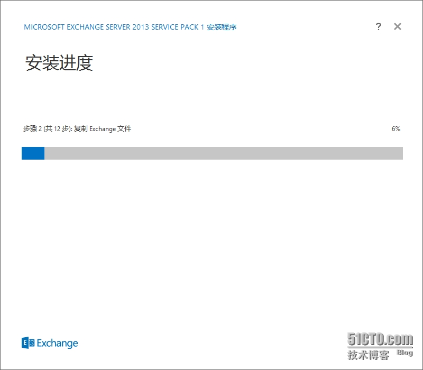Image resolution: width=423 pixels, height=370 pixels.
Task: Click the 安装进度 heading
Action: 59,63
